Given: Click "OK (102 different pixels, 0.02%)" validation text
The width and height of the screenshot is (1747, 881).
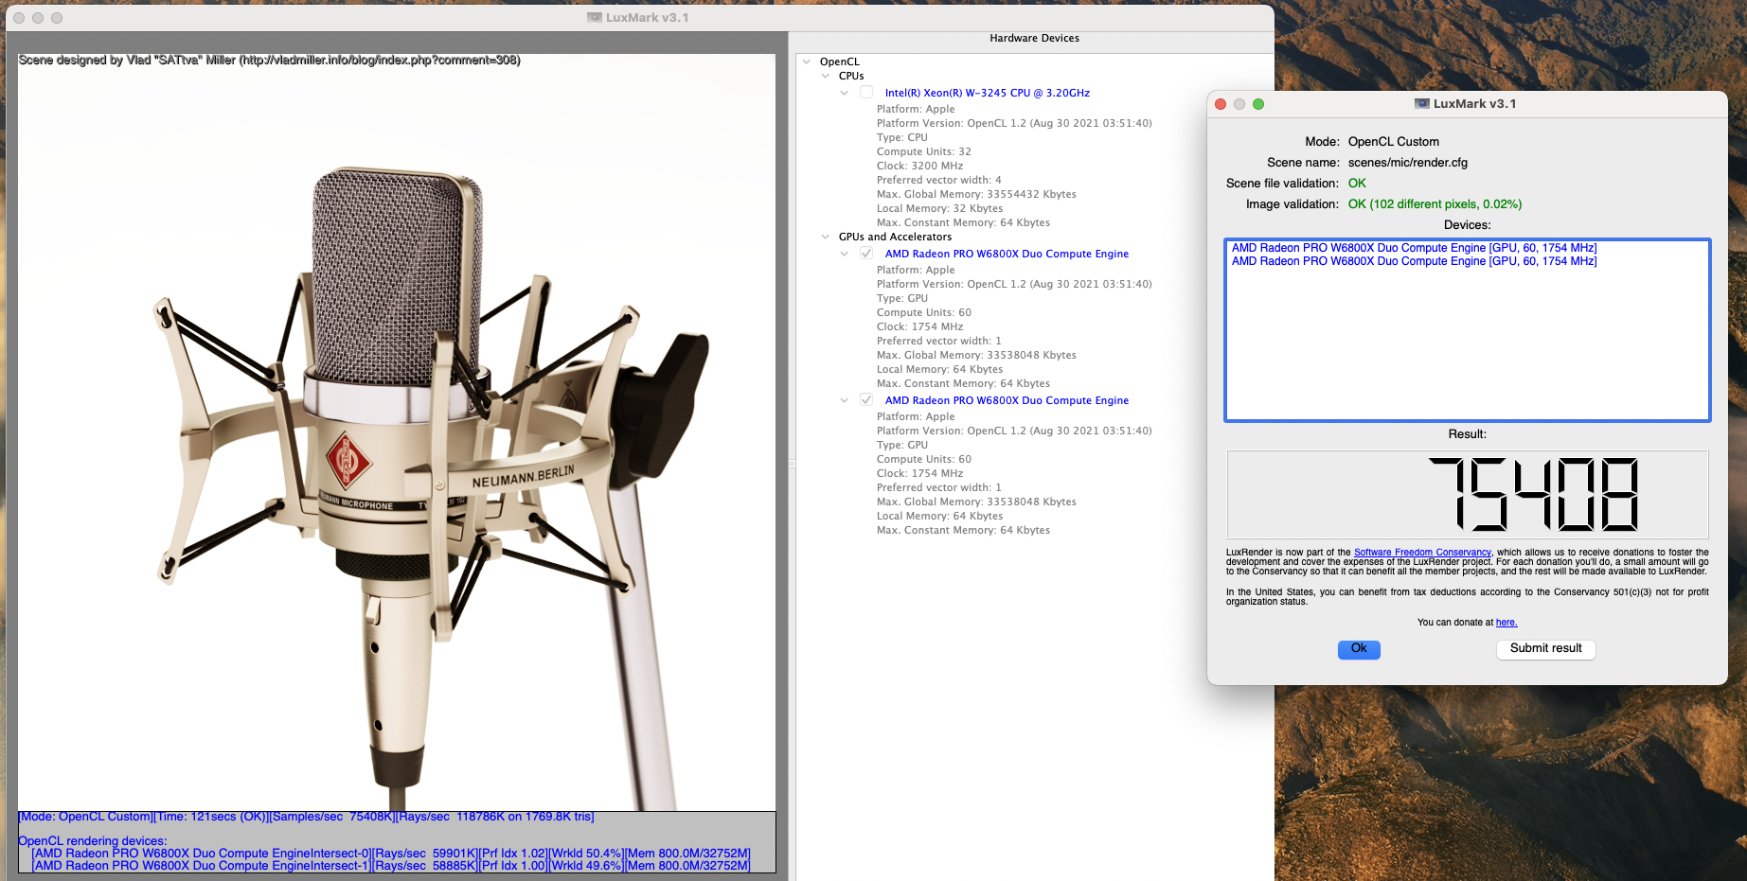Looking at the screenshot, I should (1435, 204).
